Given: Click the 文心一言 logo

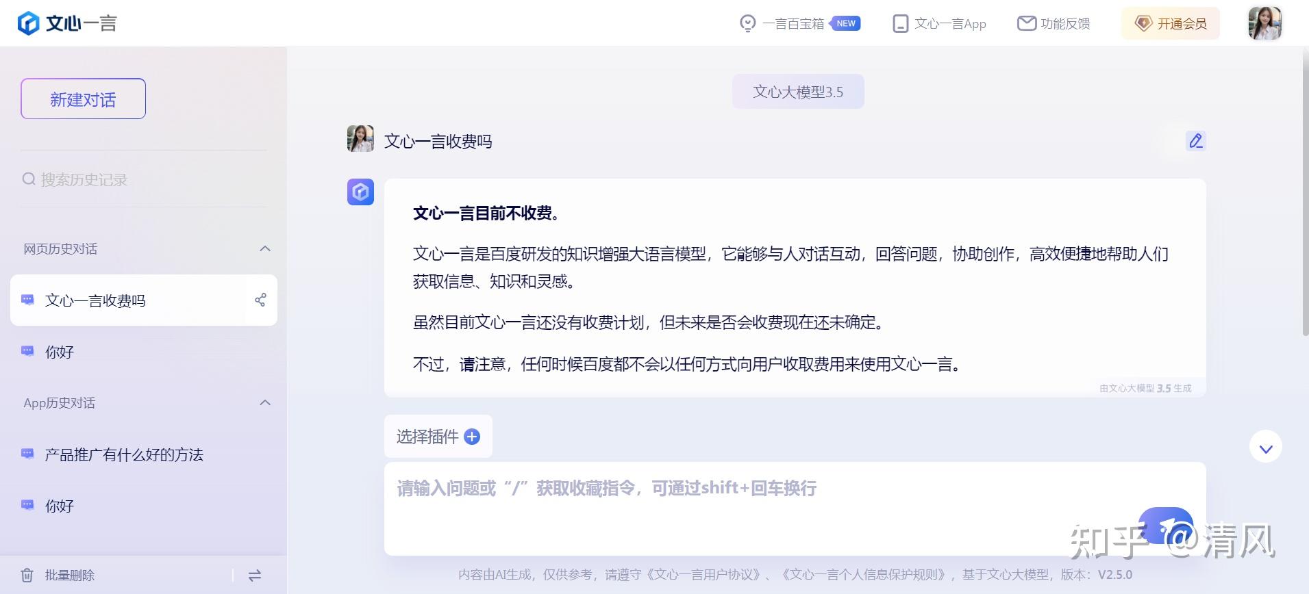Looking at the screenshot, I should (67, 23).
